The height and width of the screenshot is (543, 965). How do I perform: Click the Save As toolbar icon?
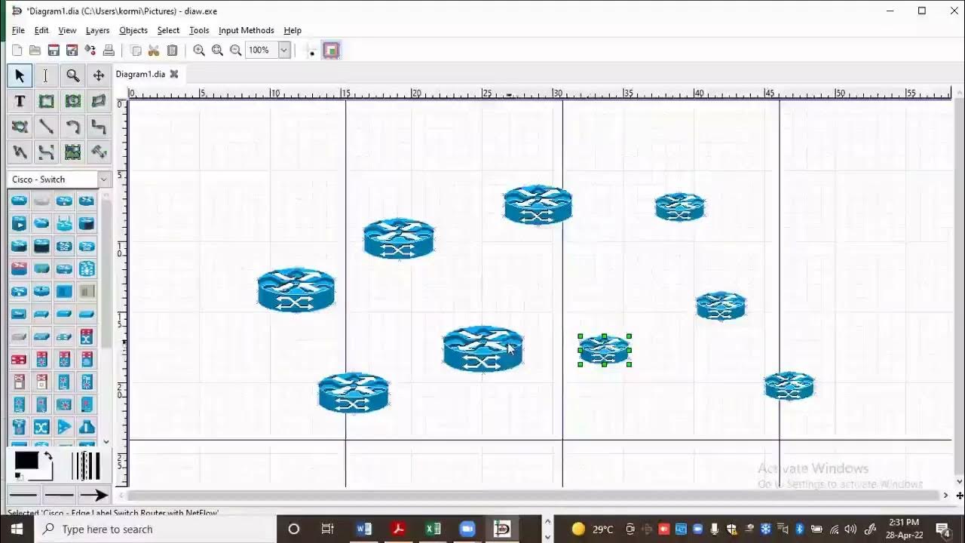pyautogui.click(x=72, y=51)
